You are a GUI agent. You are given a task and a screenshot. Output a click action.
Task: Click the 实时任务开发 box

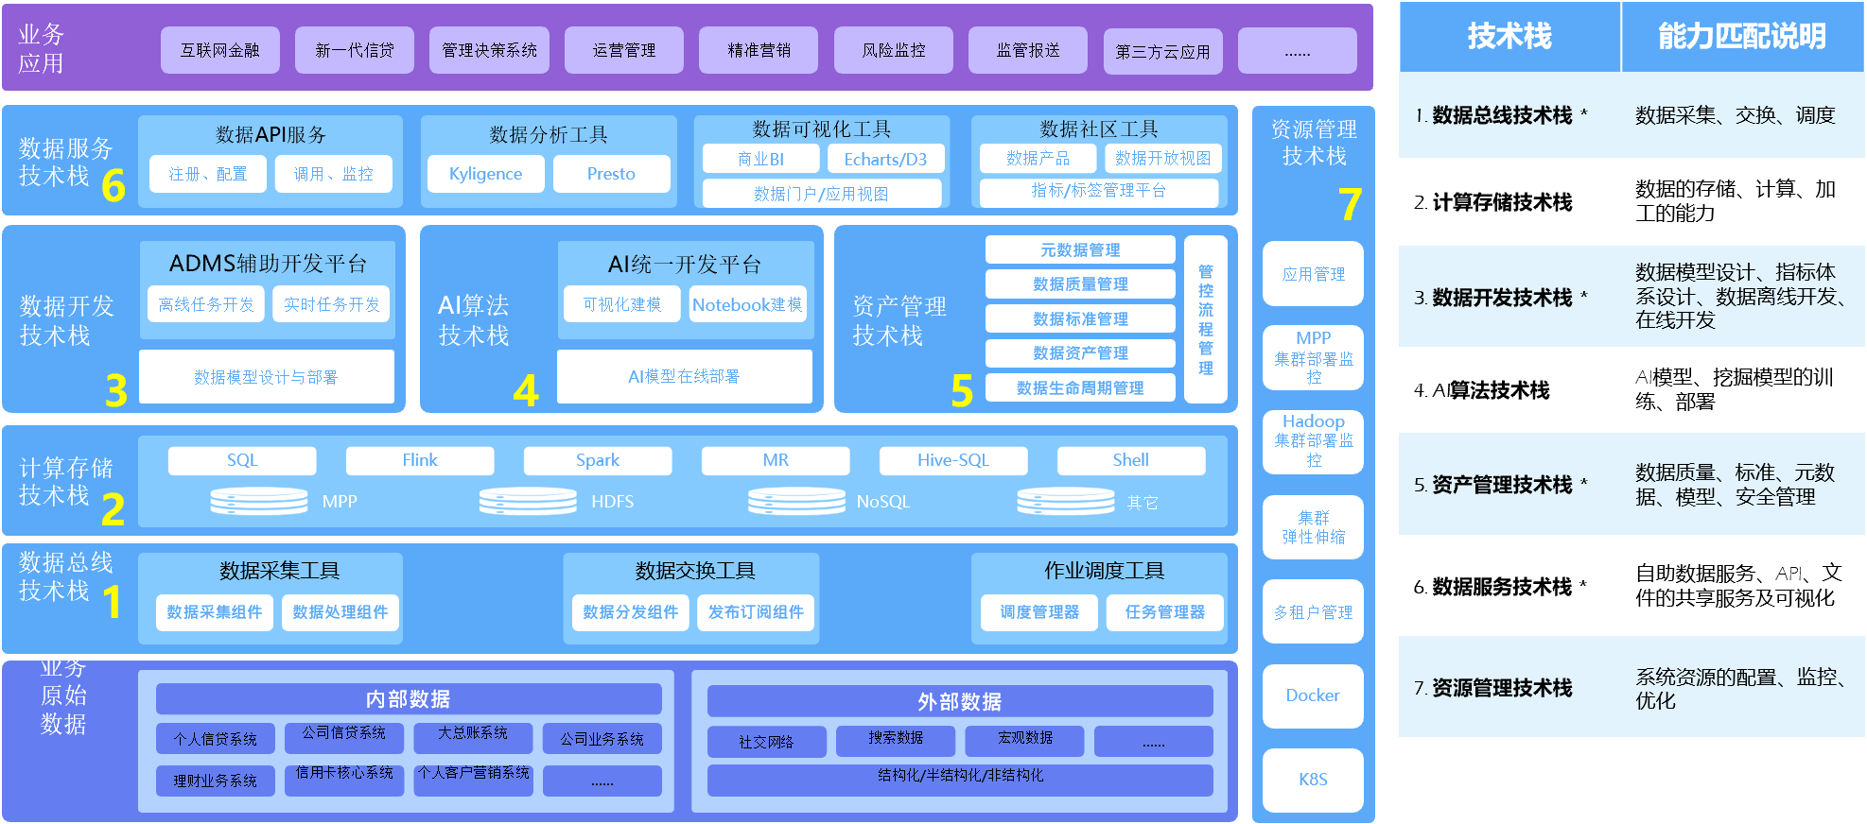(x=331, y=304)
